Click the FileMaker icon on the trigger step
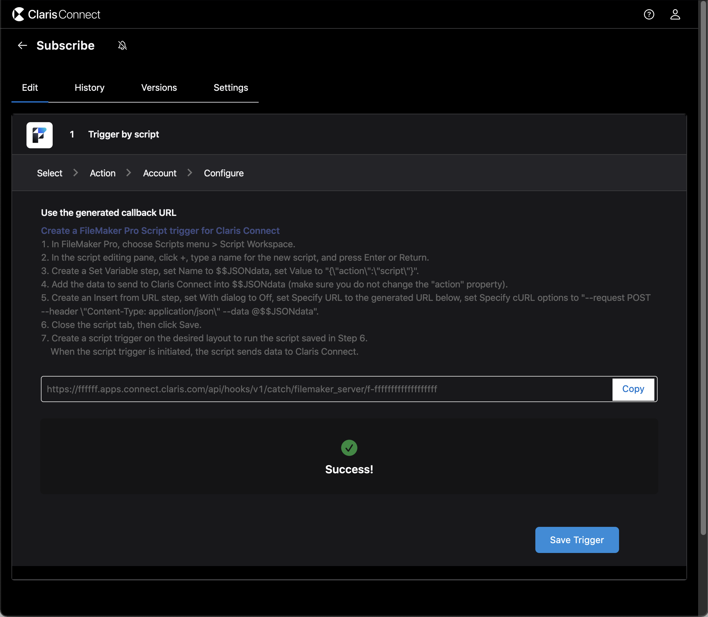Screen dimensions: 708x617 39,135
